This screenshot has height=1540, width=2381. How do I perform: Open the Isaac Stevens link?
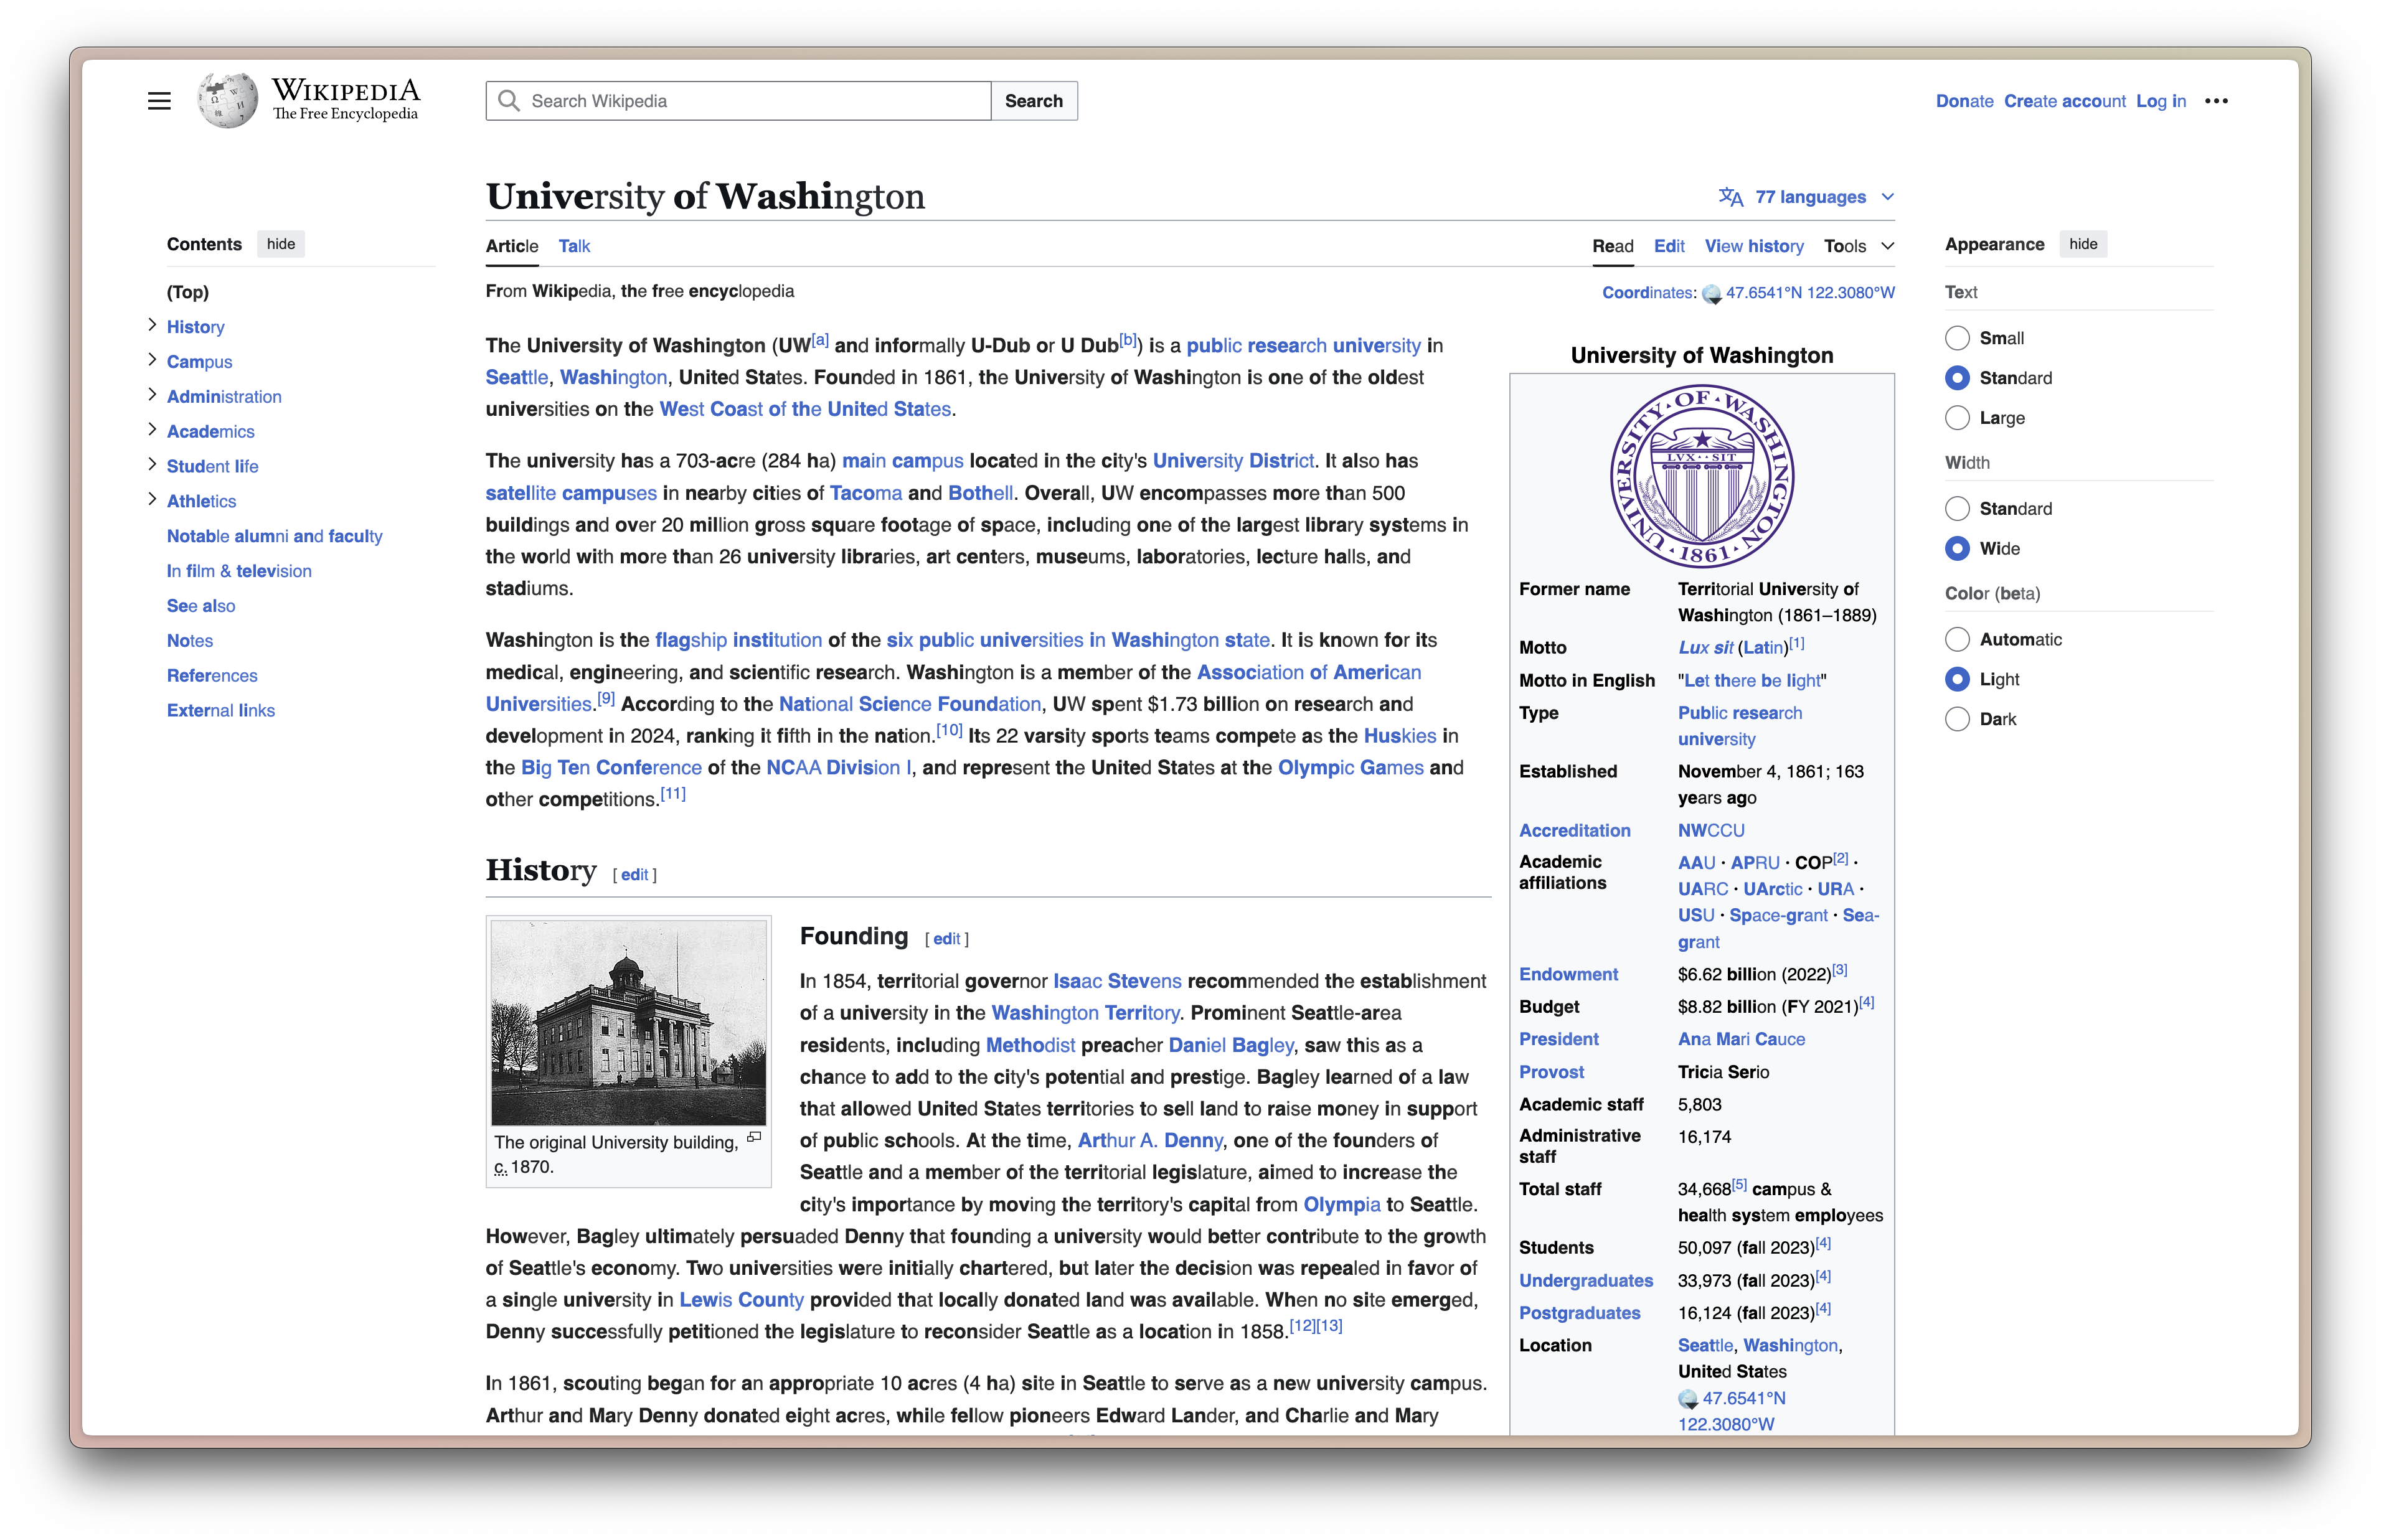click(x=1117, y=982)
